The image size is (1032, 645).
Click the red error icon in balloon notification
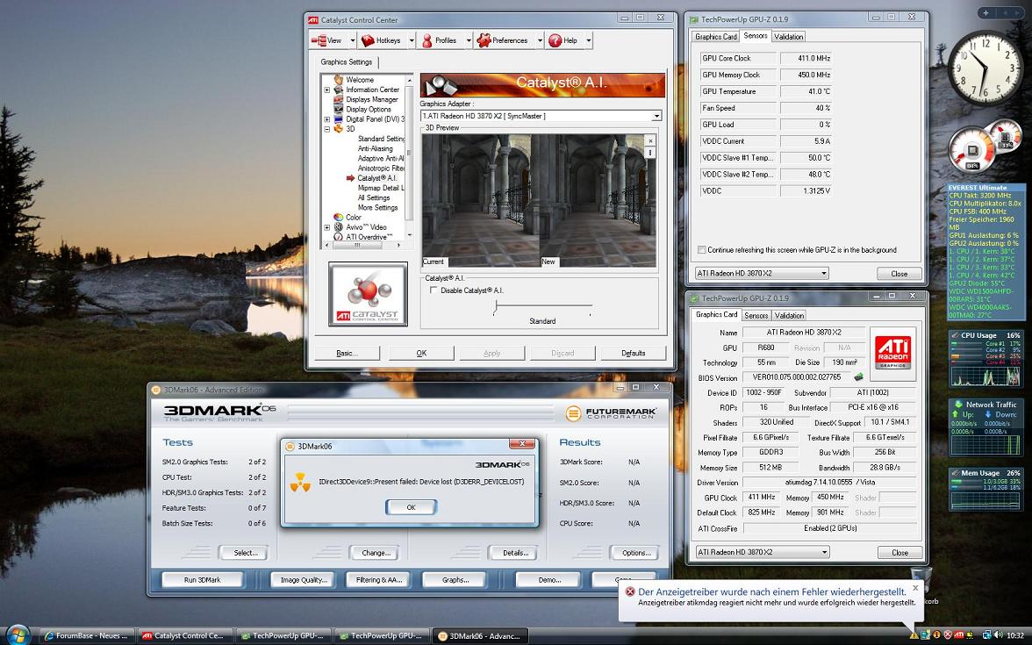[630, 591]
